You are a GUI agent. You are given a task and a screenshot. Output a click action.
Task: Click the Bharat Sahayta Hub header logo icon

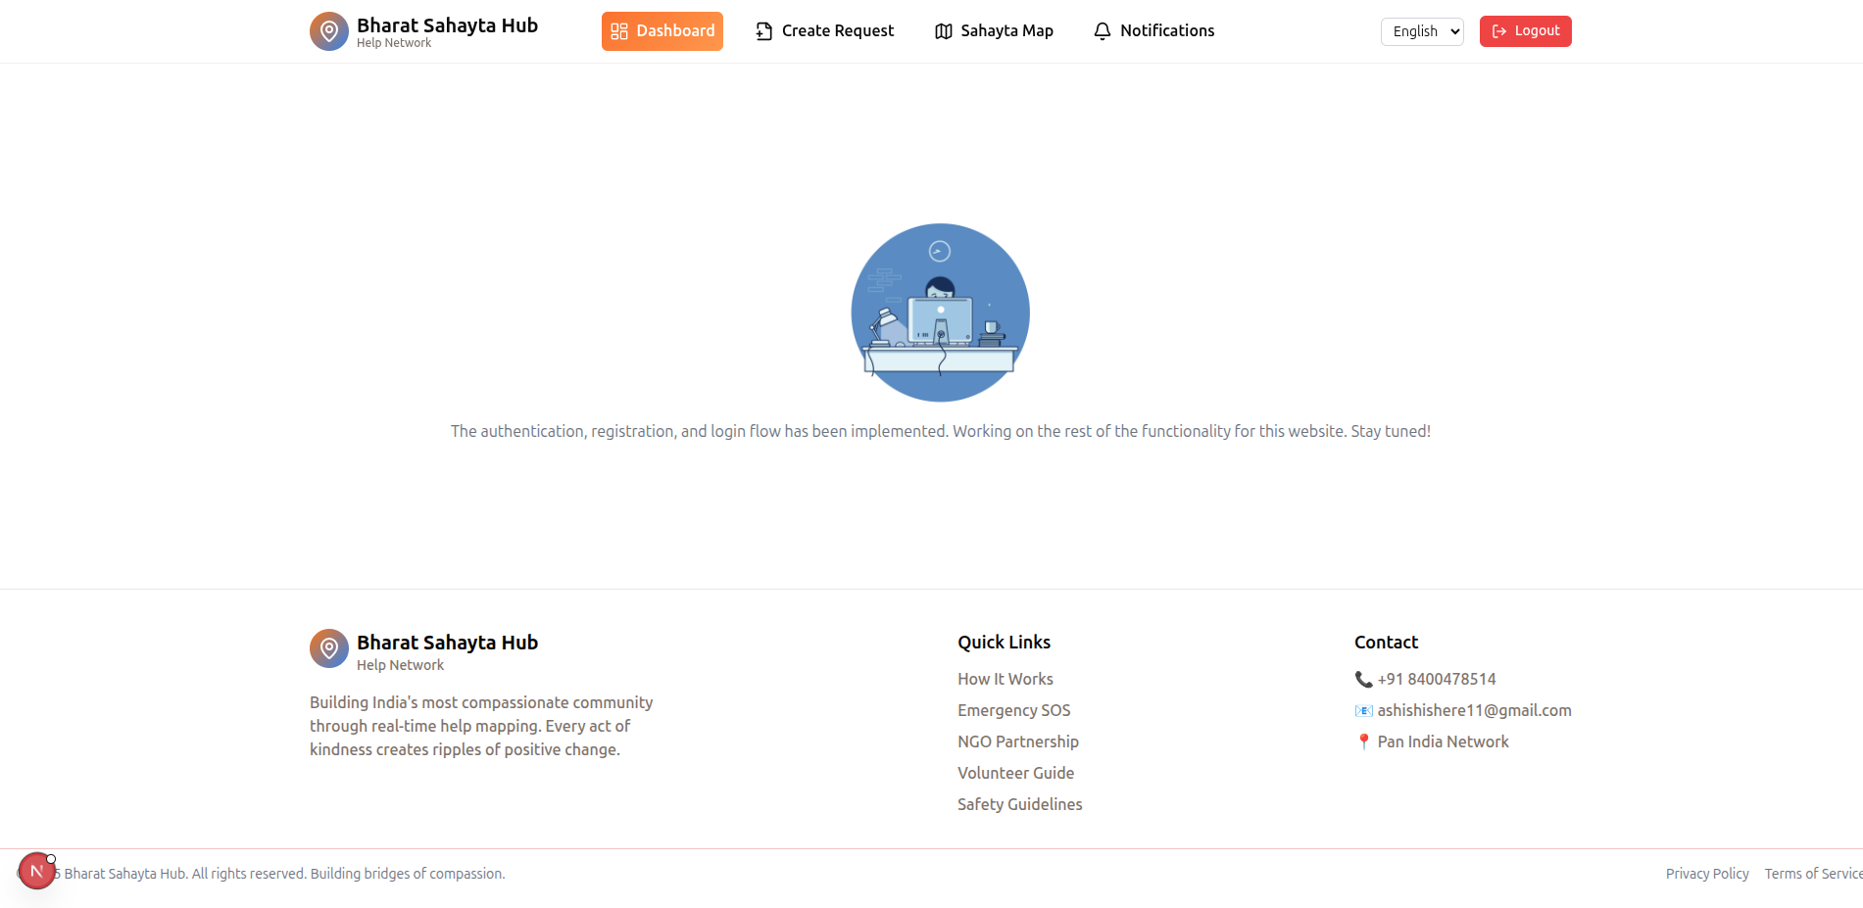pos(329,31)
